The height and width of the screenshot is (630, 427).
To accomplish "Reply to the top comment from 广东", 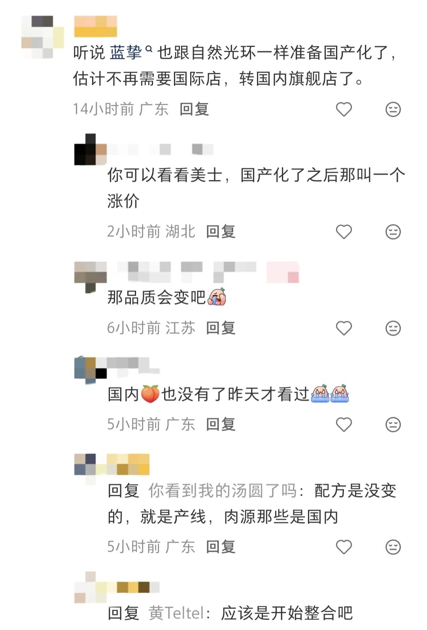I will pos(194,109).
